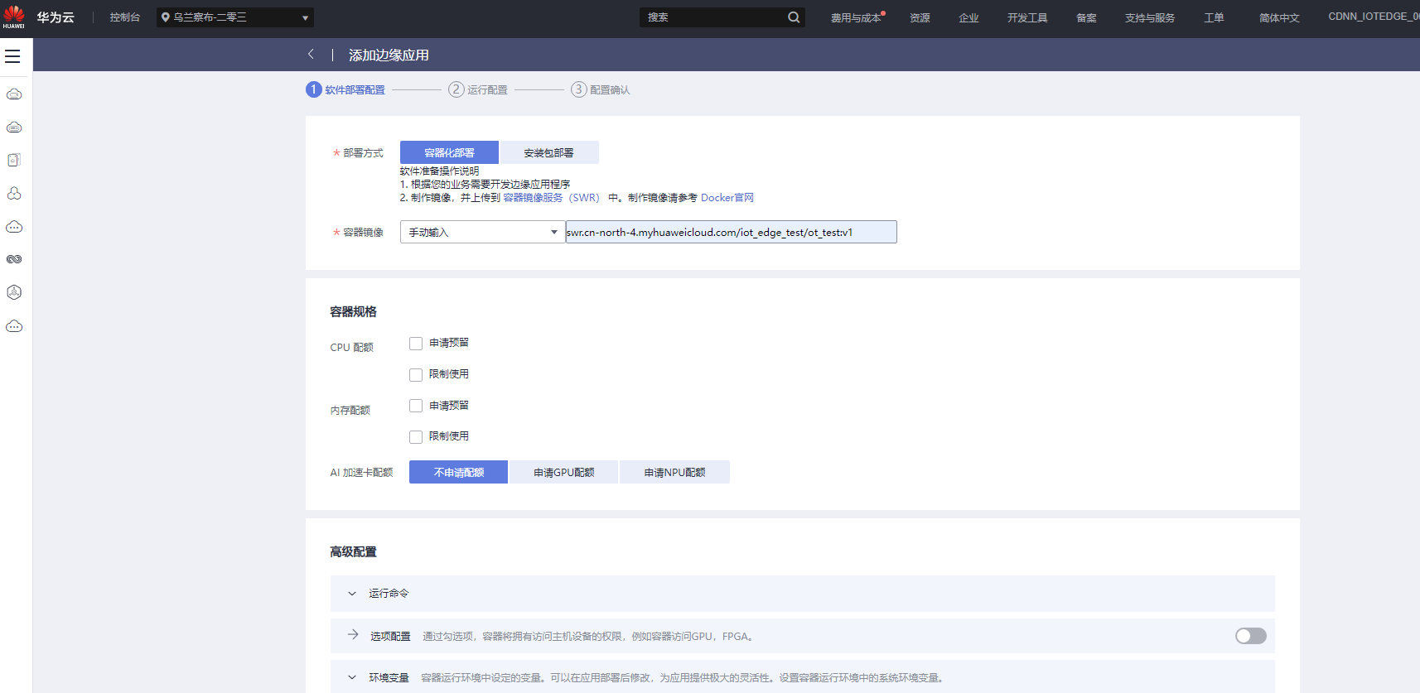
Task: Click the 容器镜像 field label
Action: (363, 233)
